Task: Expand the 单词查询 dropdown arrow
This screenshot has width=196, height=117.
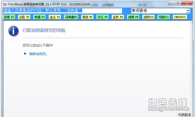Action: coord(188,11)
